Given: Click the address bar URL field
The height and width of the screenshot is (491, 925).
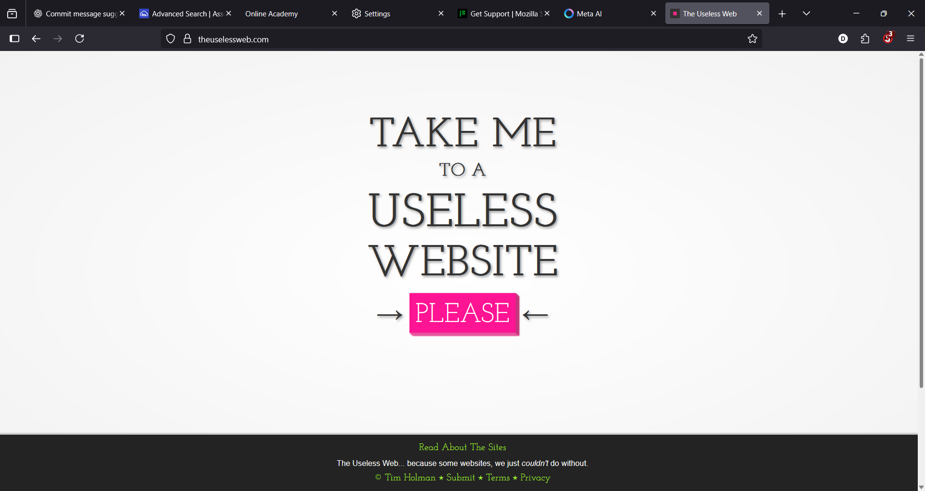Looking at the screenshot, I should [x=462, y=39].
